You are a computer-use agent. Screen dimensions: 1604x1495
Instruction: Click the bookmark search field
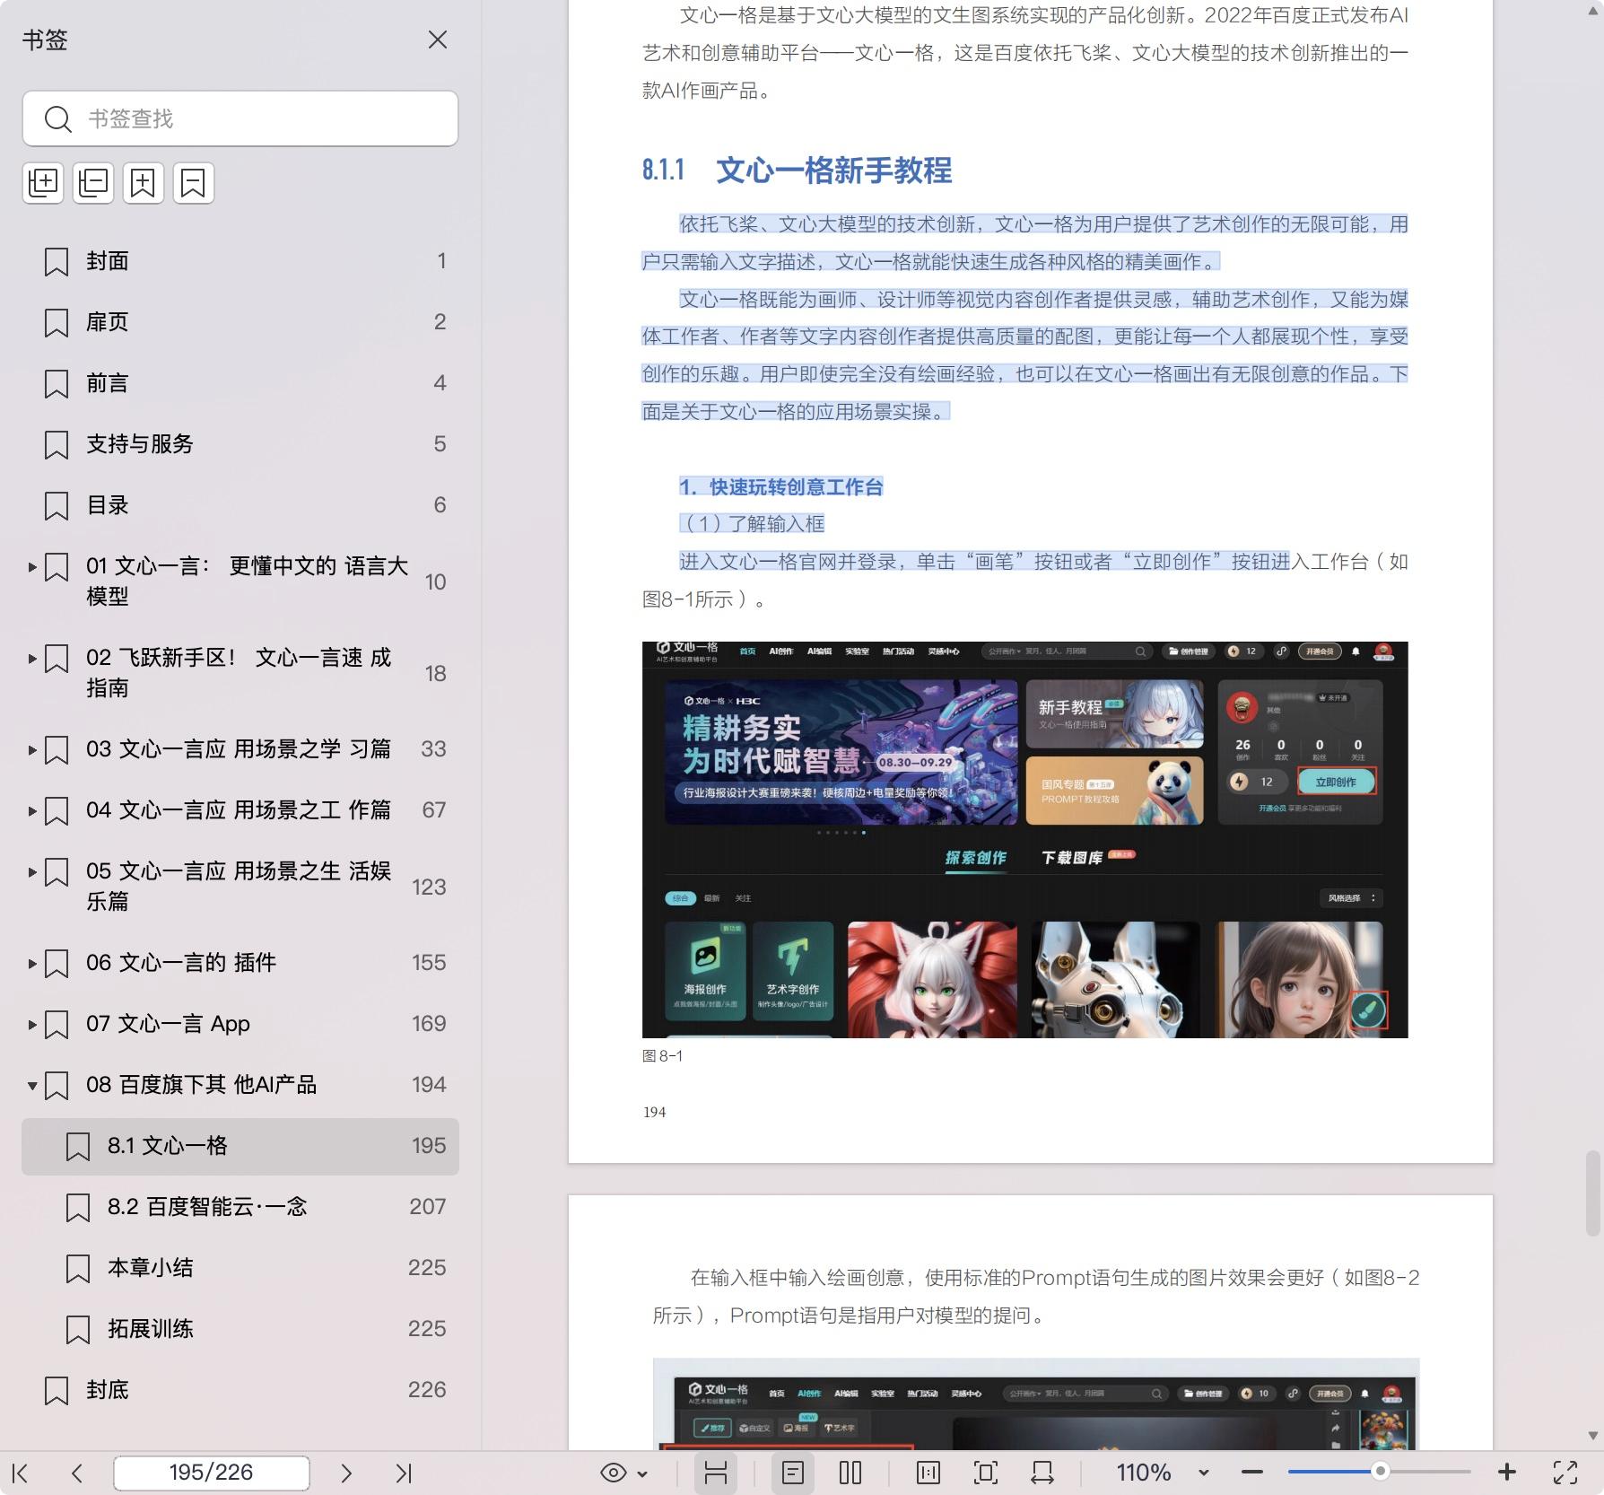click(x=240, y=118)
